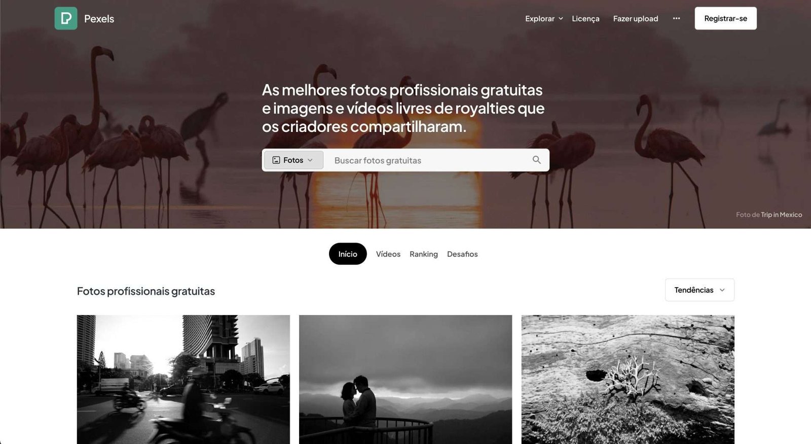Click the magnifying glass search icon
This screenshot has width=811, height=444.
point(536,160)
